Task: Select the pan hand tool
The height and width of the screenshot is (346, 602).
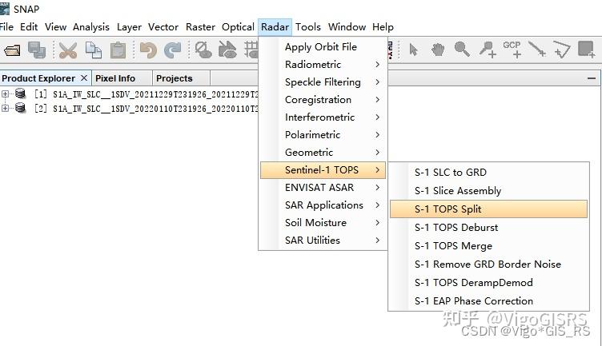Action: pos(438,50)
